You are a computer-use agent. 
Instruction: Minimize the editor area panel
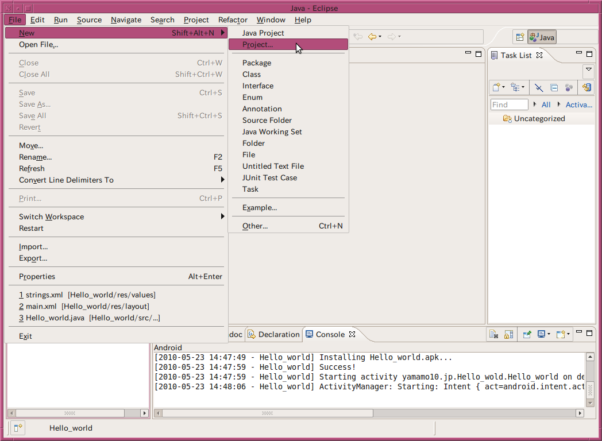point(468,53)
